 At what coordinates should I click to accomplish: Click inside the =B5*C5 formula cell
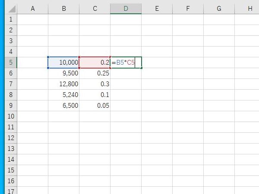(x=126, y=63)
